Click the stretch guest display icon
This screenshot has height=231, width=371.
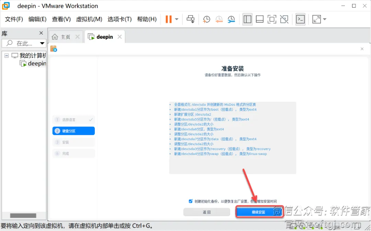click(317, 19)
